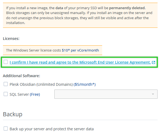This screenshot has height=133, width=160.
Task: Check the SQL Server option box
Action: 6,94
